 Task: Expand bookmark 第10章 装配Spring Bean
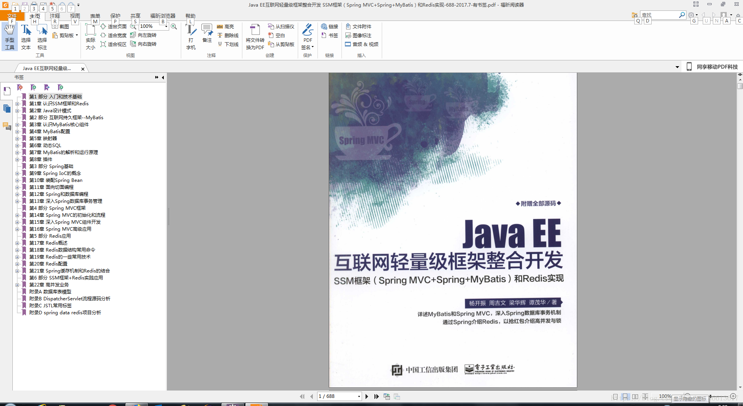coord(17,180)
